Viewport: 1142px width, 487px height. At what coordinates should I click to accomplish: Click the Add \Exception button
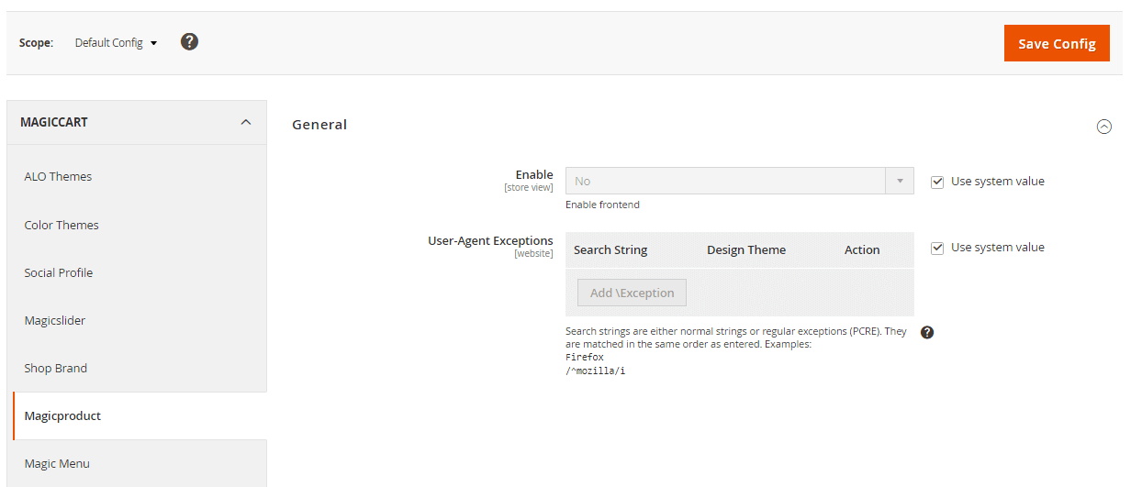pyautogui.click(x=632, y=293)
